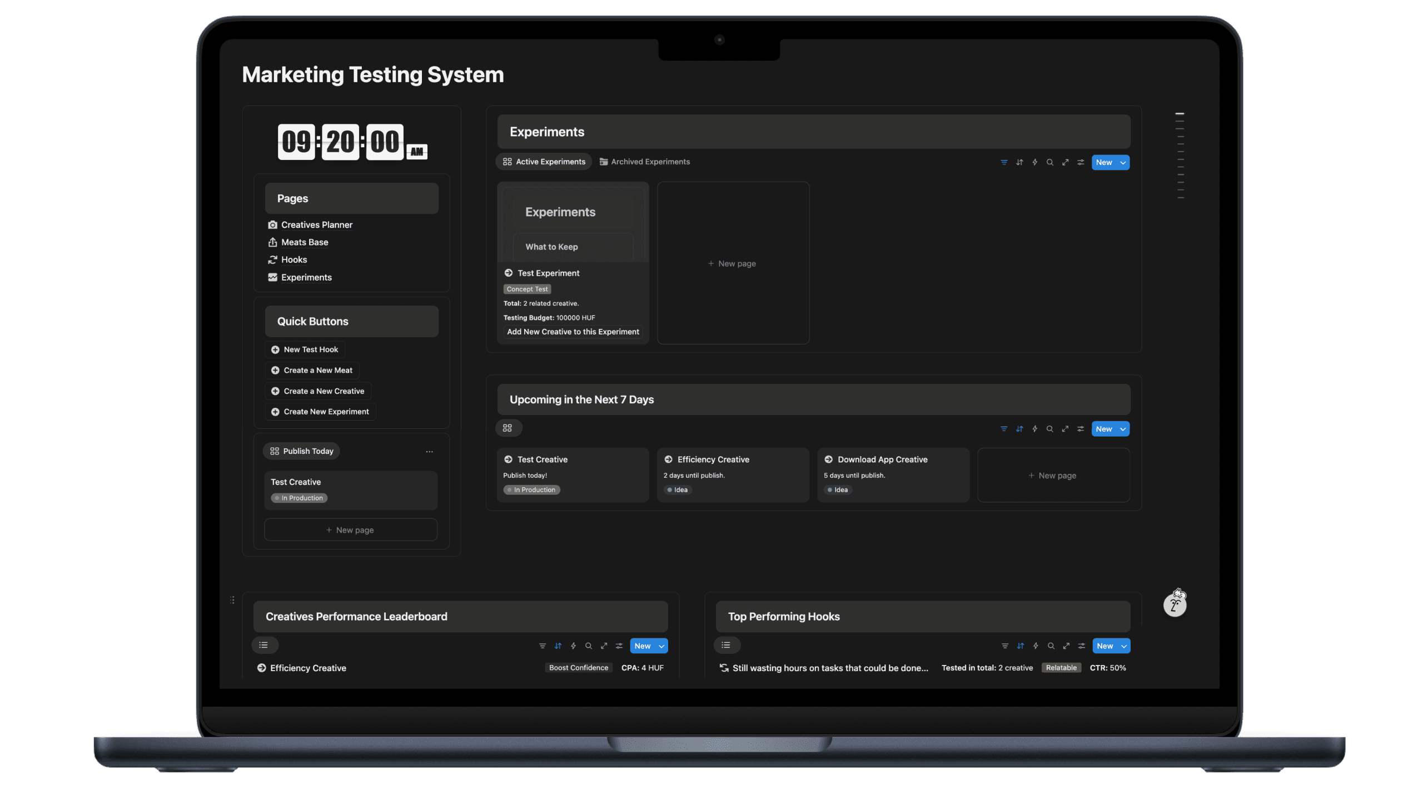Screen dimensions: 1423x800
Task: Open the Test Experiment card thumbnail
Action: [573, 222]
